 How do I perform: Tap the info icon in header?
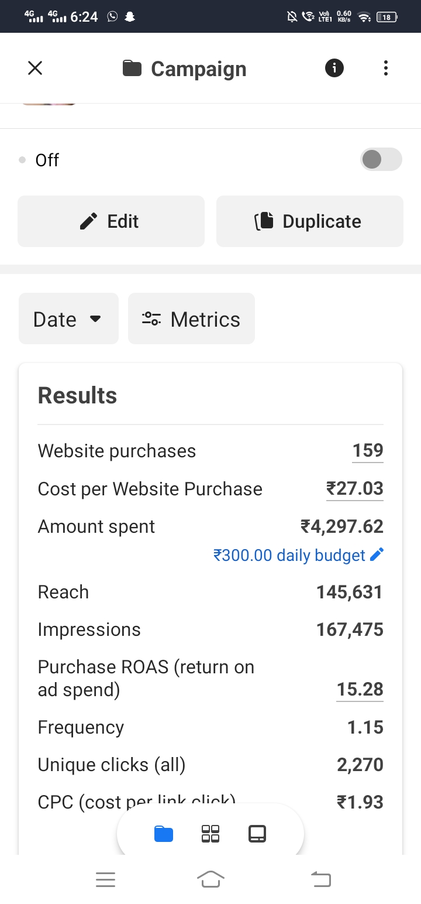(334, 69)
